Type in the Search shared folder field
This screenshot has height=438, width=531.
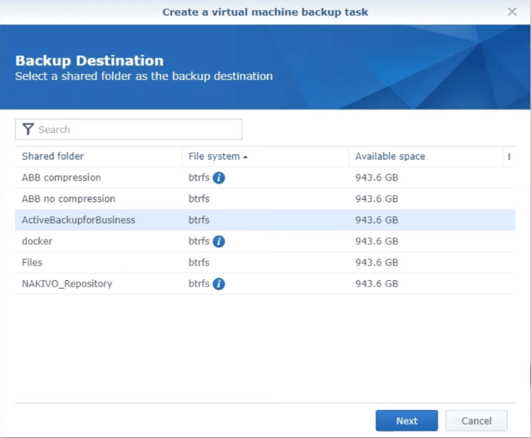click(x=136, y=130)
